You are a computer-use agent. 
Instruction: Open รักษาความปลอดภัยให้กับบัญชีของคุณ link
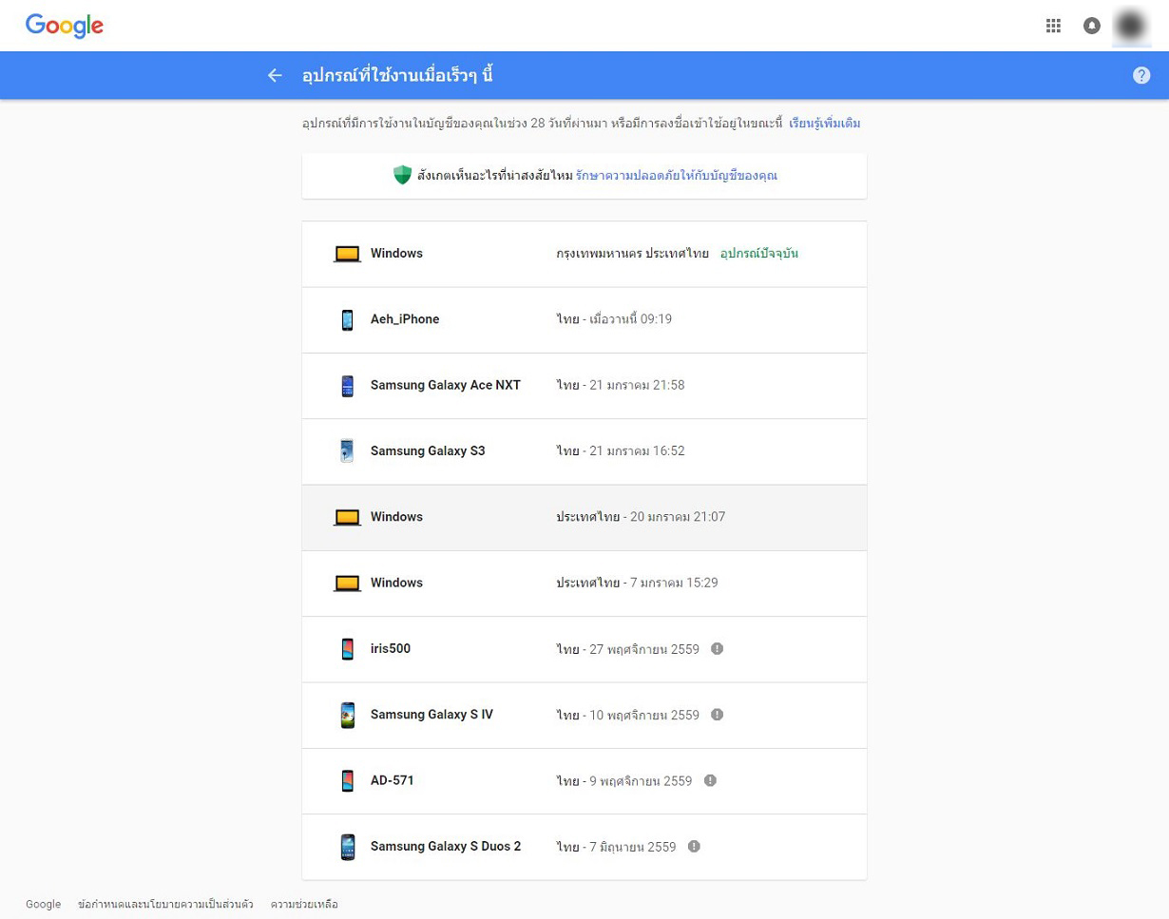676,176
